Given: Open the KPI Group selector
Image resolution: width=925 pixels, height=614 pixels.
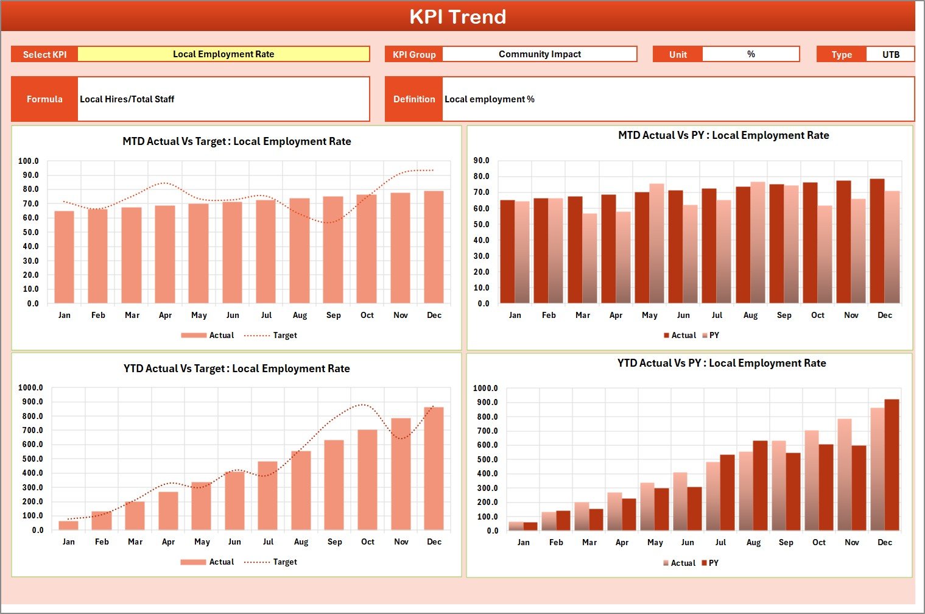Looking at the screenshot, I should [540, 54].
